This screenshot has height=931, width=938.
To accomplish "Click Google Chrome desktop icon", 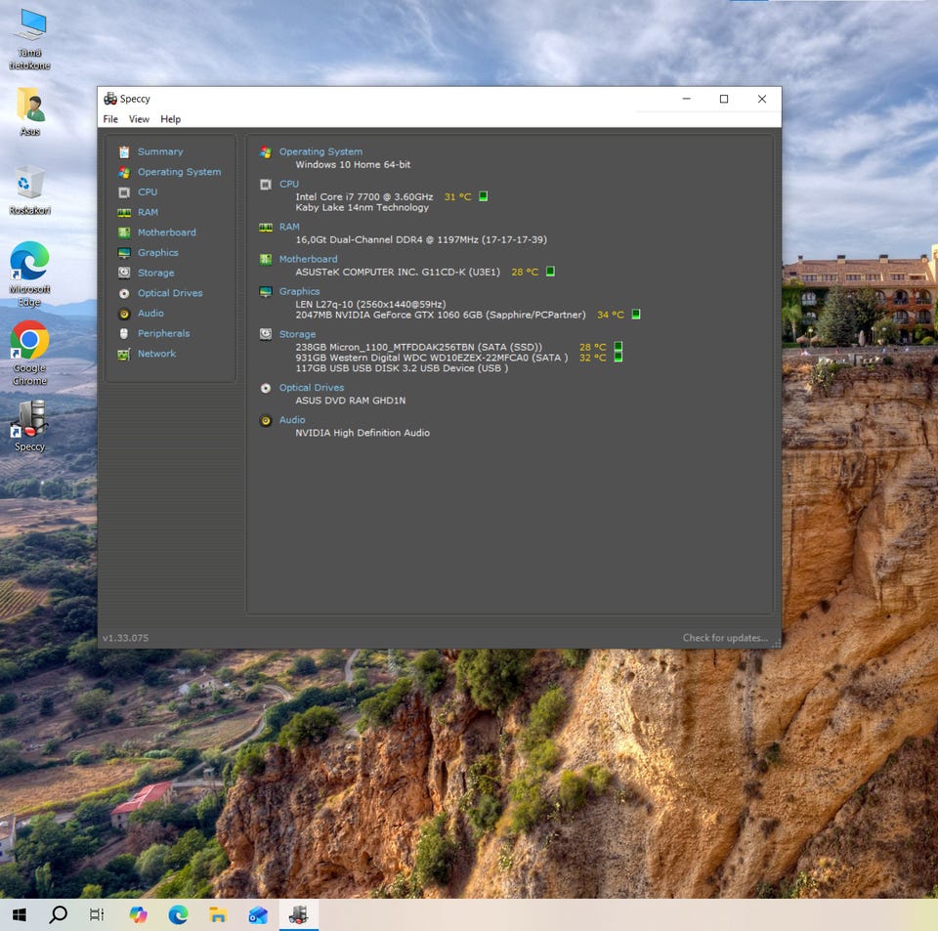I will pyautogui.click(x=29, y=353).
